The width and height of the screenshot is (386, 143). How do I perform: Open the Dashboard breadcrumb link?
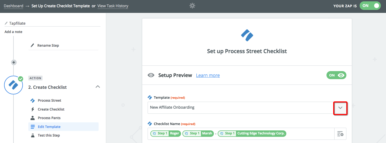pyautogui.click(x=13, y=6)
